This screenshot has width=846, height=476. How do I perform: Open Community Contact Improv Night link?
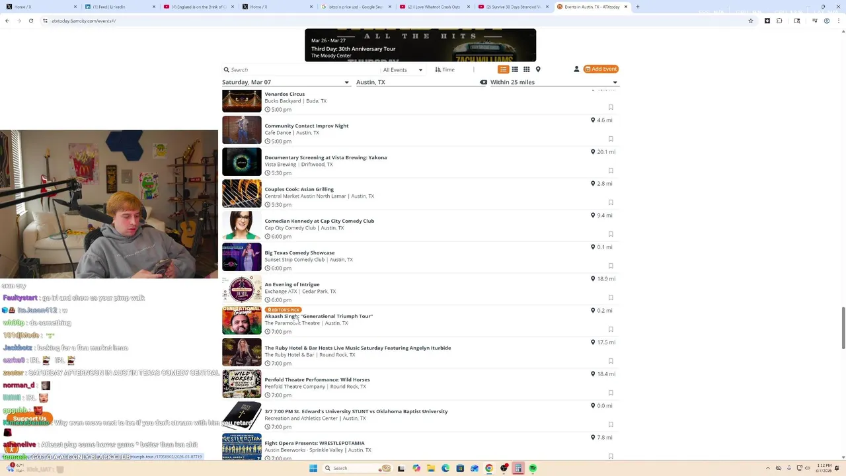(x=306, y=126)
